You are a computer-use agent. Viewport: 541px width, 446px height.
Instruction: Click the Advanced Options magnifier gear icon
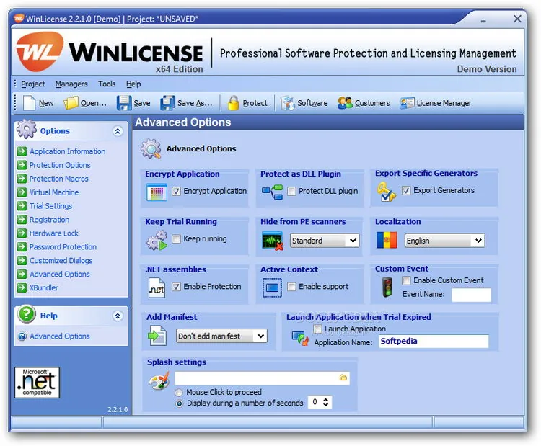pos(151,148)
